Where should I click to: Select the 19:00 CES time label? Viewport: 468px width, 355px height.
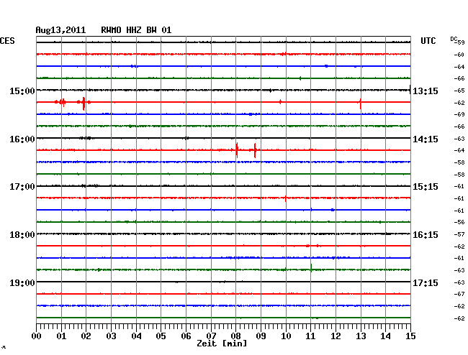pos(22,282)
